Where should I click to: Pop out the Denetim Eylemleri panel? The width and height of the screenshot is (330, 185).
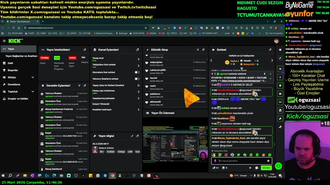pyautogui.click(x=85, y=86)
